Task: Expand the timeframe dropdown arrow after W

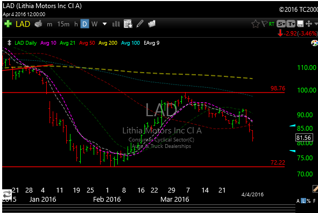Action: (104, 24)
